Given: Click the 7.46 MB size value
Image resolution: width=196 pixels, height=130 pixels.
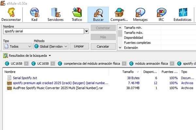Looking at the screenshot, I should coord(134,83).
